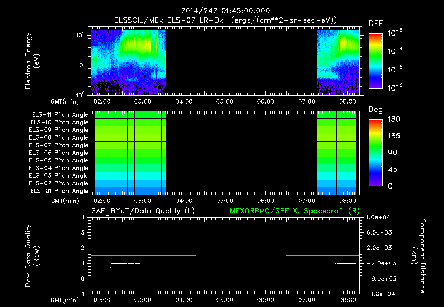The height and width of the screenshot is (307, 444).
Task: Click the Deg pitch angle color bar
Action: point(375,153)
